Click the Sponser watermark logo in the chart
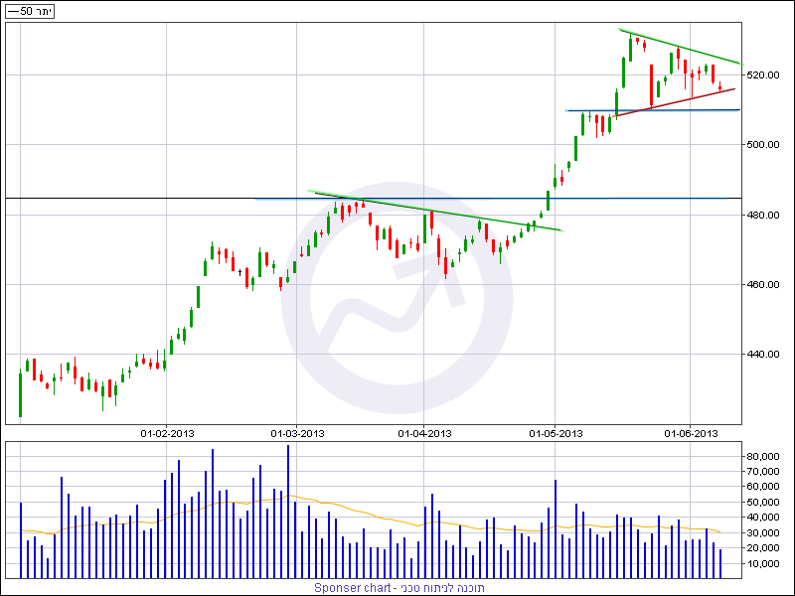The image size is (795, 596). click(x=397, y=298)
